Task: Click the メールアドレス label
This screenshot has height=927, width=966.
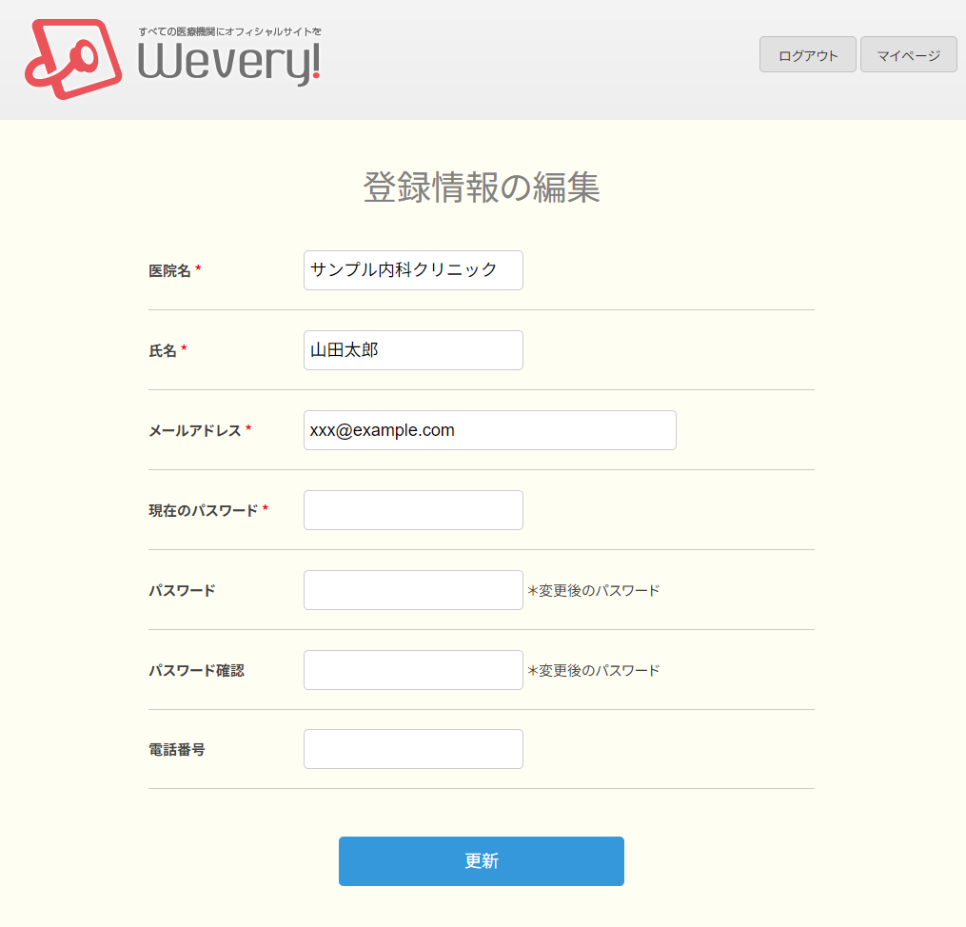Action: (x=195, y=430)
